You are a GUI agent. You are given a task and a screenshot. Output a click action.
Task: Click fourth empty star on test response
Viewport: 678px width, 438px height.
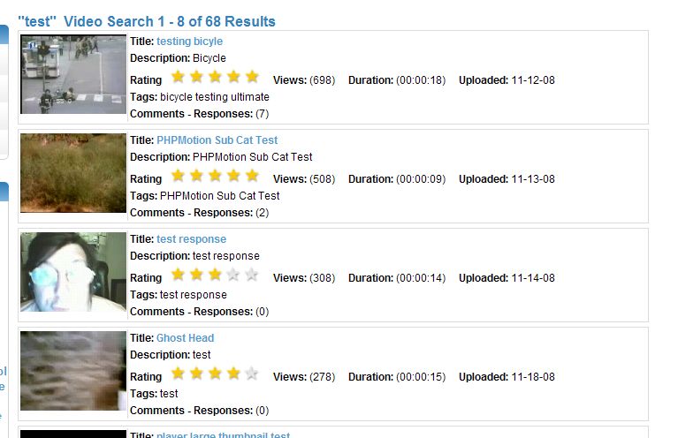233,275
